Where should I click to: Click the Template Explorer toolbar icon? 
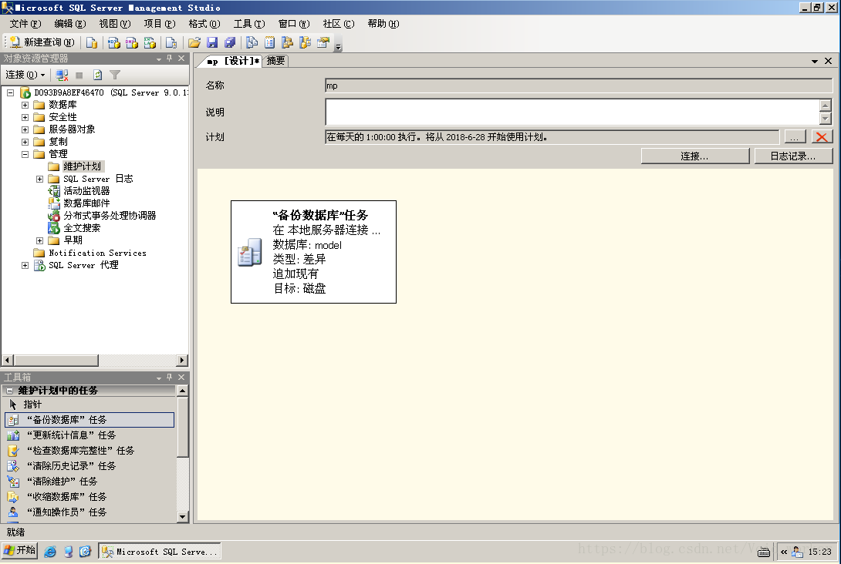(306, 43)
